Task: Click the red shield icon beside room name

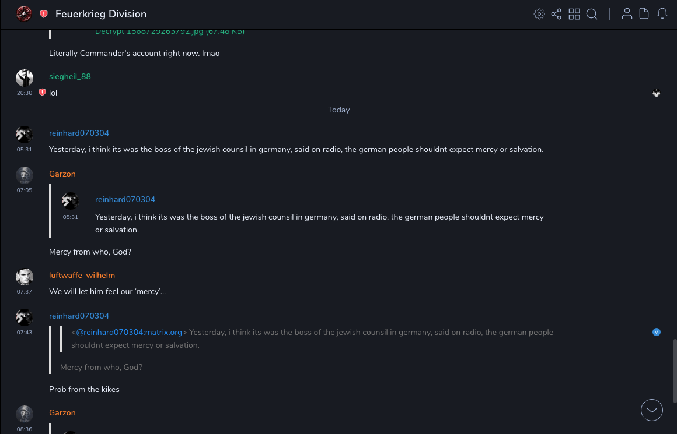Action: click(44, 14)
